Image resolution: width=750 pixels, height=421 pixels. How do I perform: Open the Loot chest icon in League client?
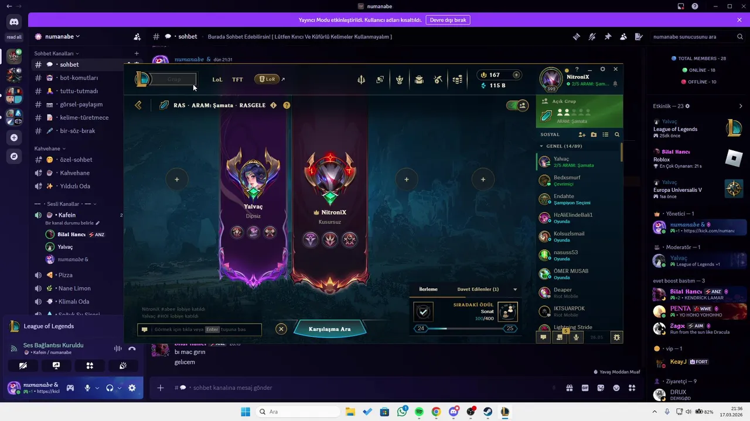tap(419, 80)
